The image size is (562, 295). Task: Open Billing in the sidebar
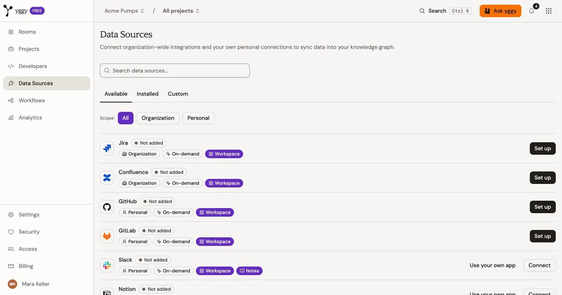46,266
